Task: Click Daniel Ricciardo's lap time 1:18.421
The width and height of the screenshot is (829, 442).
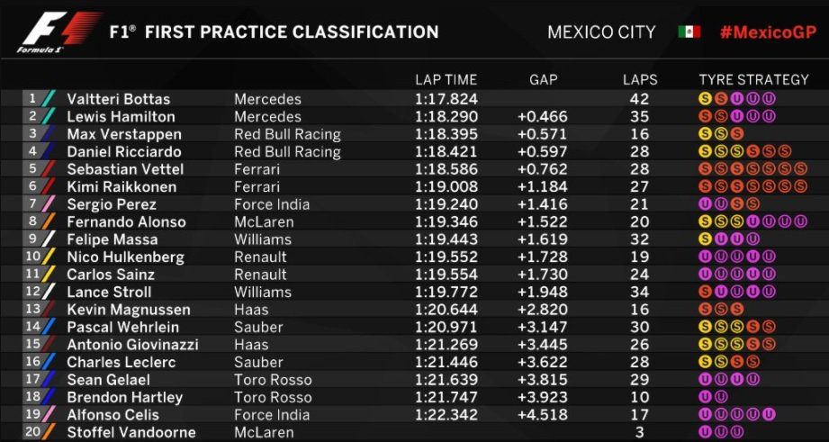Action: click(446, 152)
